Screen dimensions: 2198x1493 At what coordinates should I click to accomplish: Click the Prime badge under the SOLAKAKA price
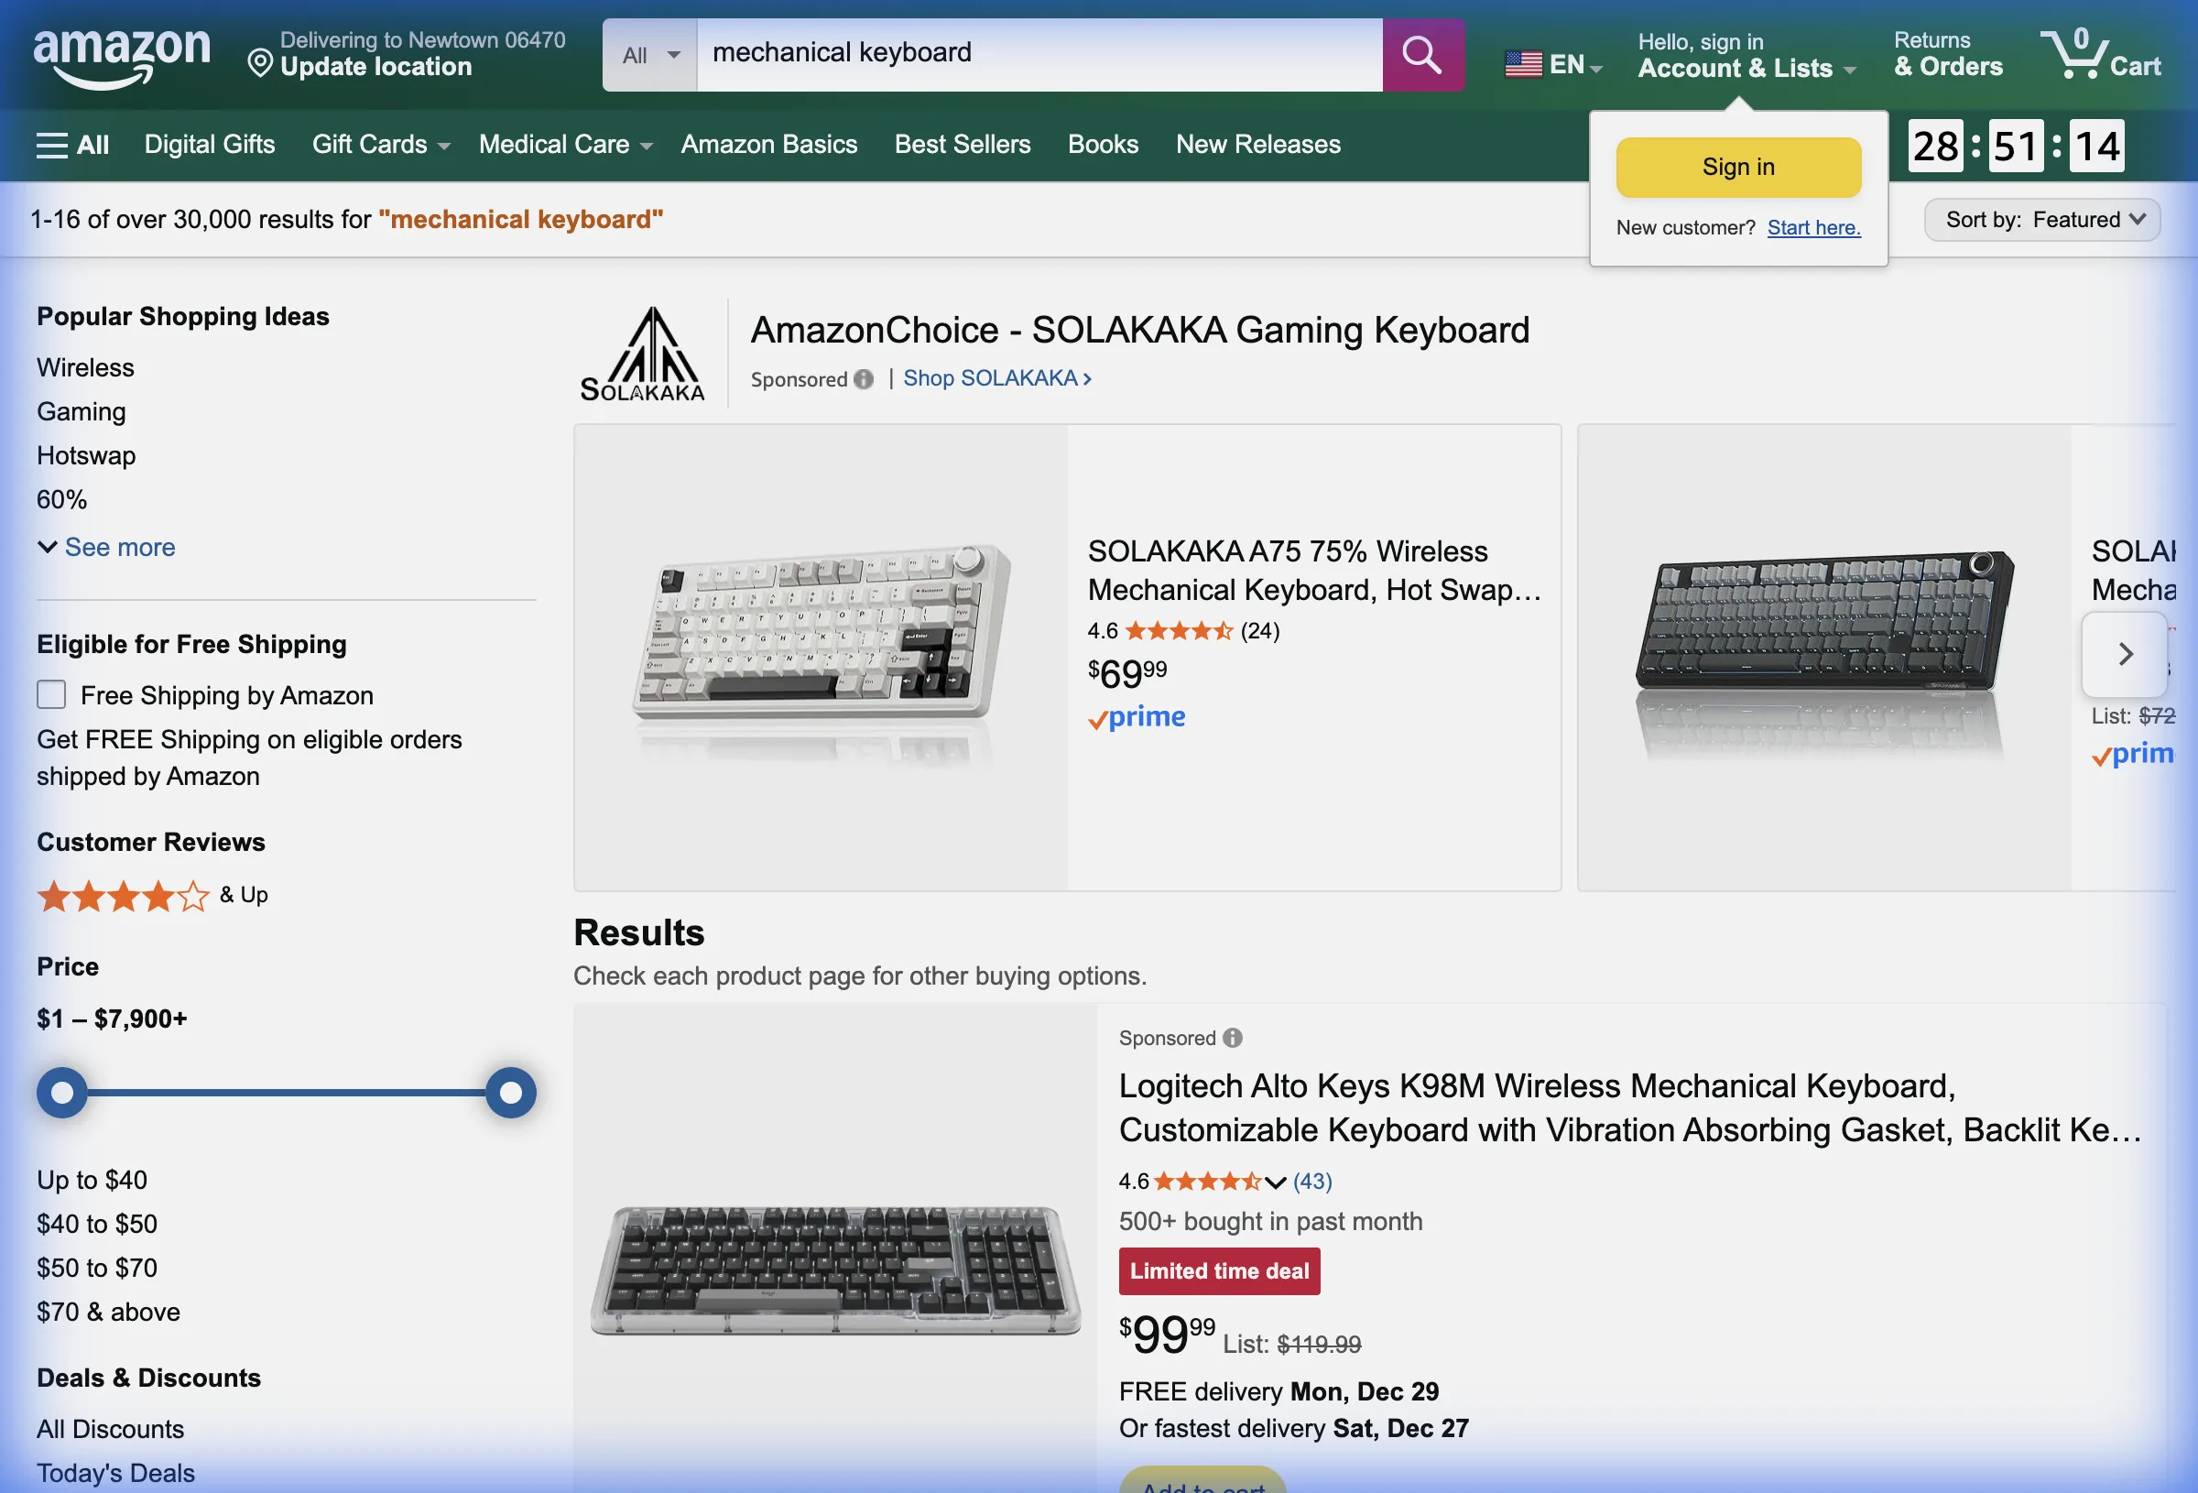click(1136, 717)
